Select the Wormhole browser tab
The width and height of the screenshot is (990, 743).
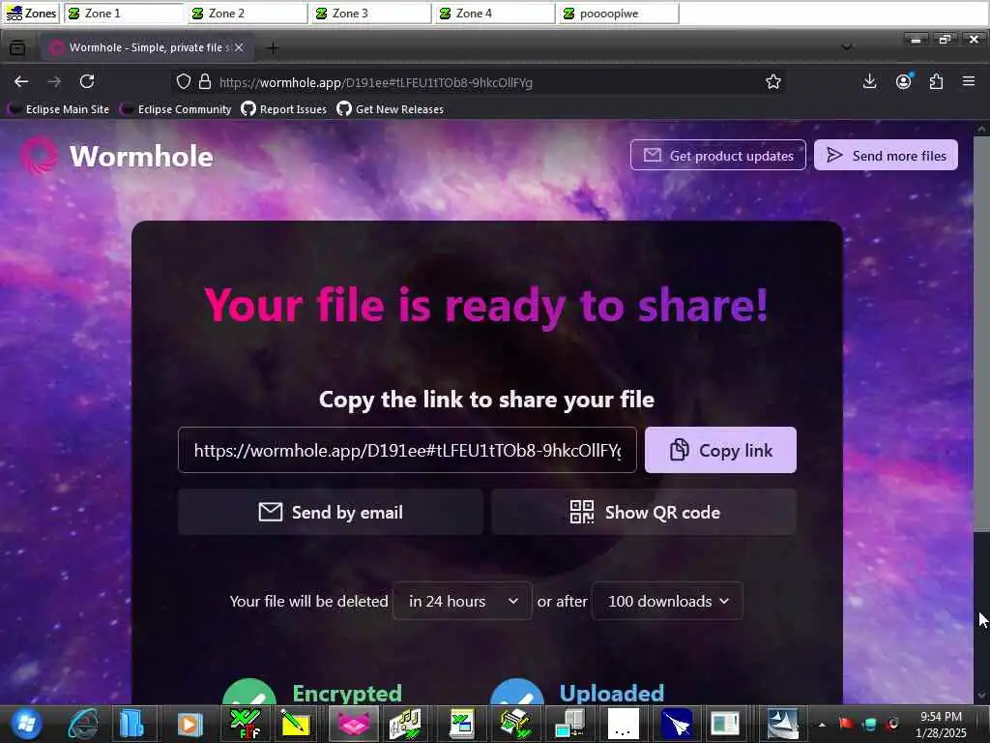click(148, 48)
